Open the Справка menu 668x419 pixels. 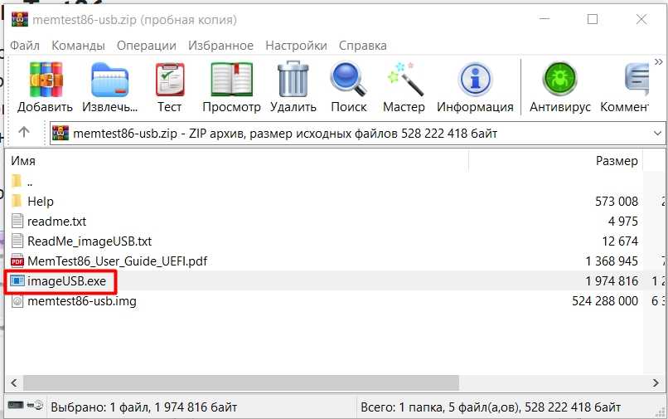362,46
